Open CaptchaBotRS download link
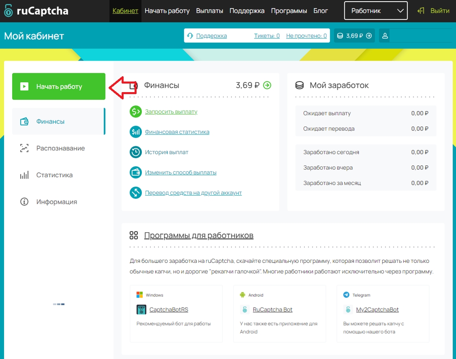 pos(169,310)
